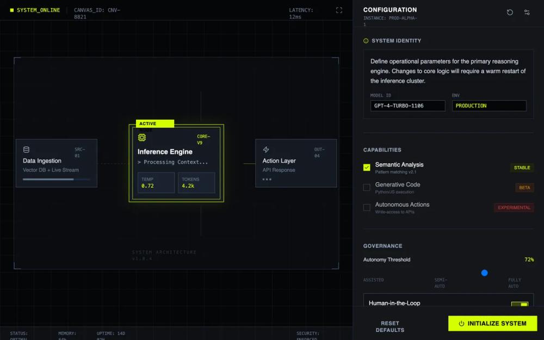Click the power icon inside INITIALIZE SYSTEM
Screen dimensions: 544x340
(461, 323)
